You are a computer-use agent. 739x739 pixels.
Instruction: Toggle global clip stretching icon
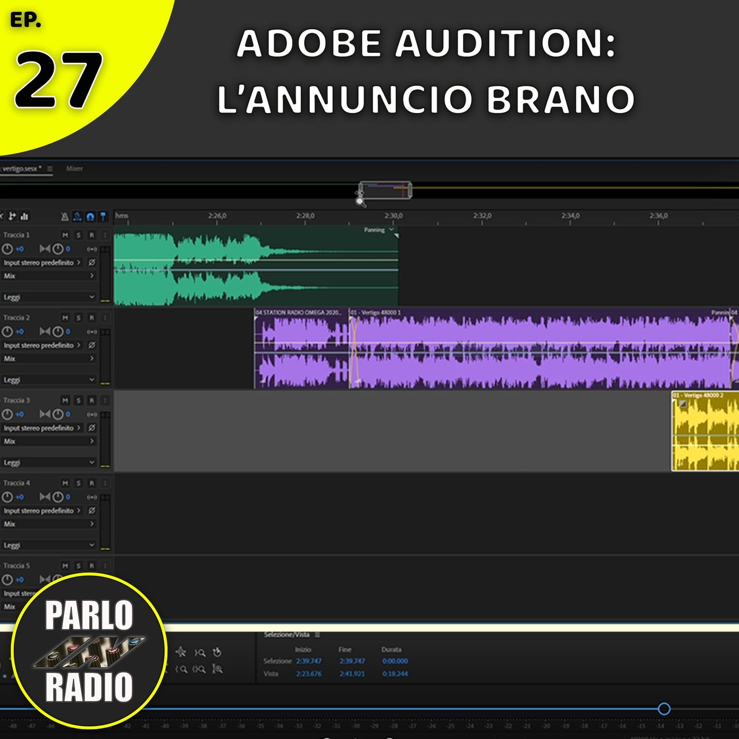click(78, 216)
